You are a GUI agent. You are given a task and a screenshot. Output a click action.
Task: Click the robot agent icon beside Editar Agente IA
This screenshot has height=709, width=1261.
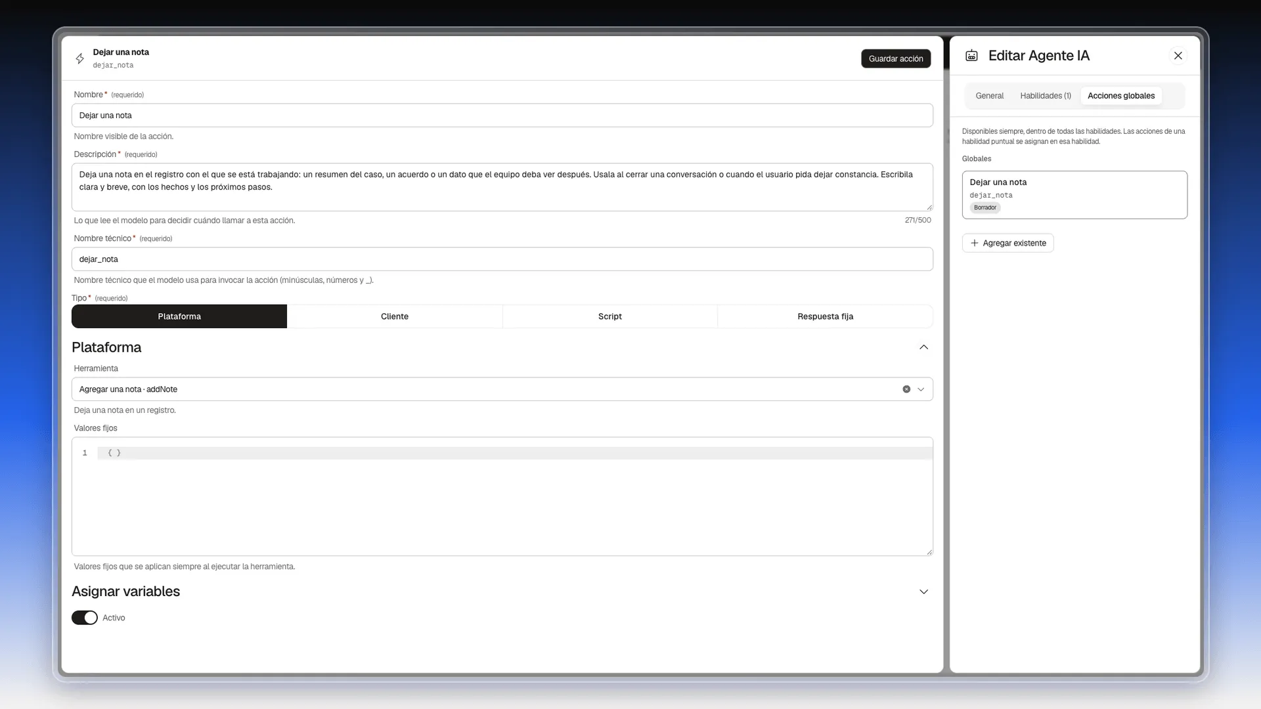pyautogui.click(x=971, y=56)
